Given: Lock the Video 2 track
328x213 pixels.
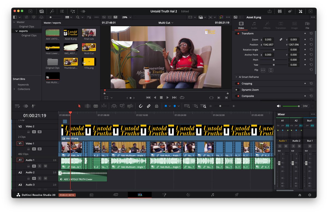Looking at the screenshot, I should pos(29,132).
